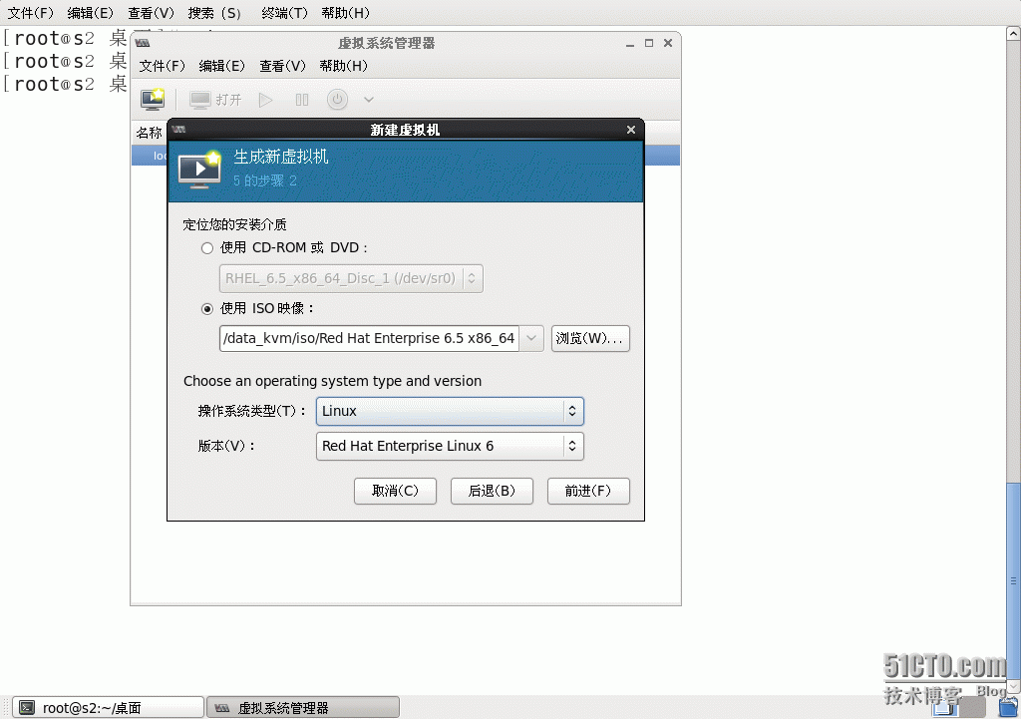Click the Pause toolbar icon

[301, 100]
